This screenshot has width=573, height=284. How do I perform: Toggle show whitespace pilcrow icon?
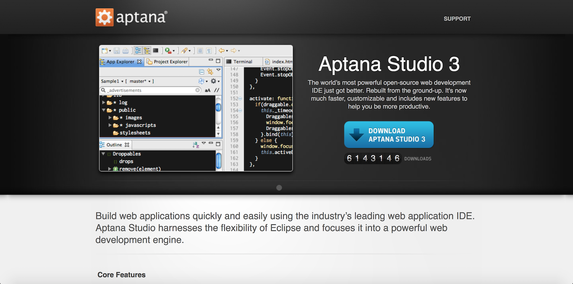(x=209, y=50)
